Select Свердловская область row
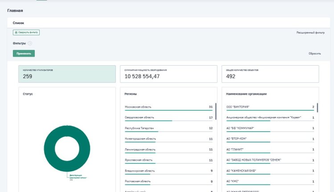334x192 pixels. (169, 118)
